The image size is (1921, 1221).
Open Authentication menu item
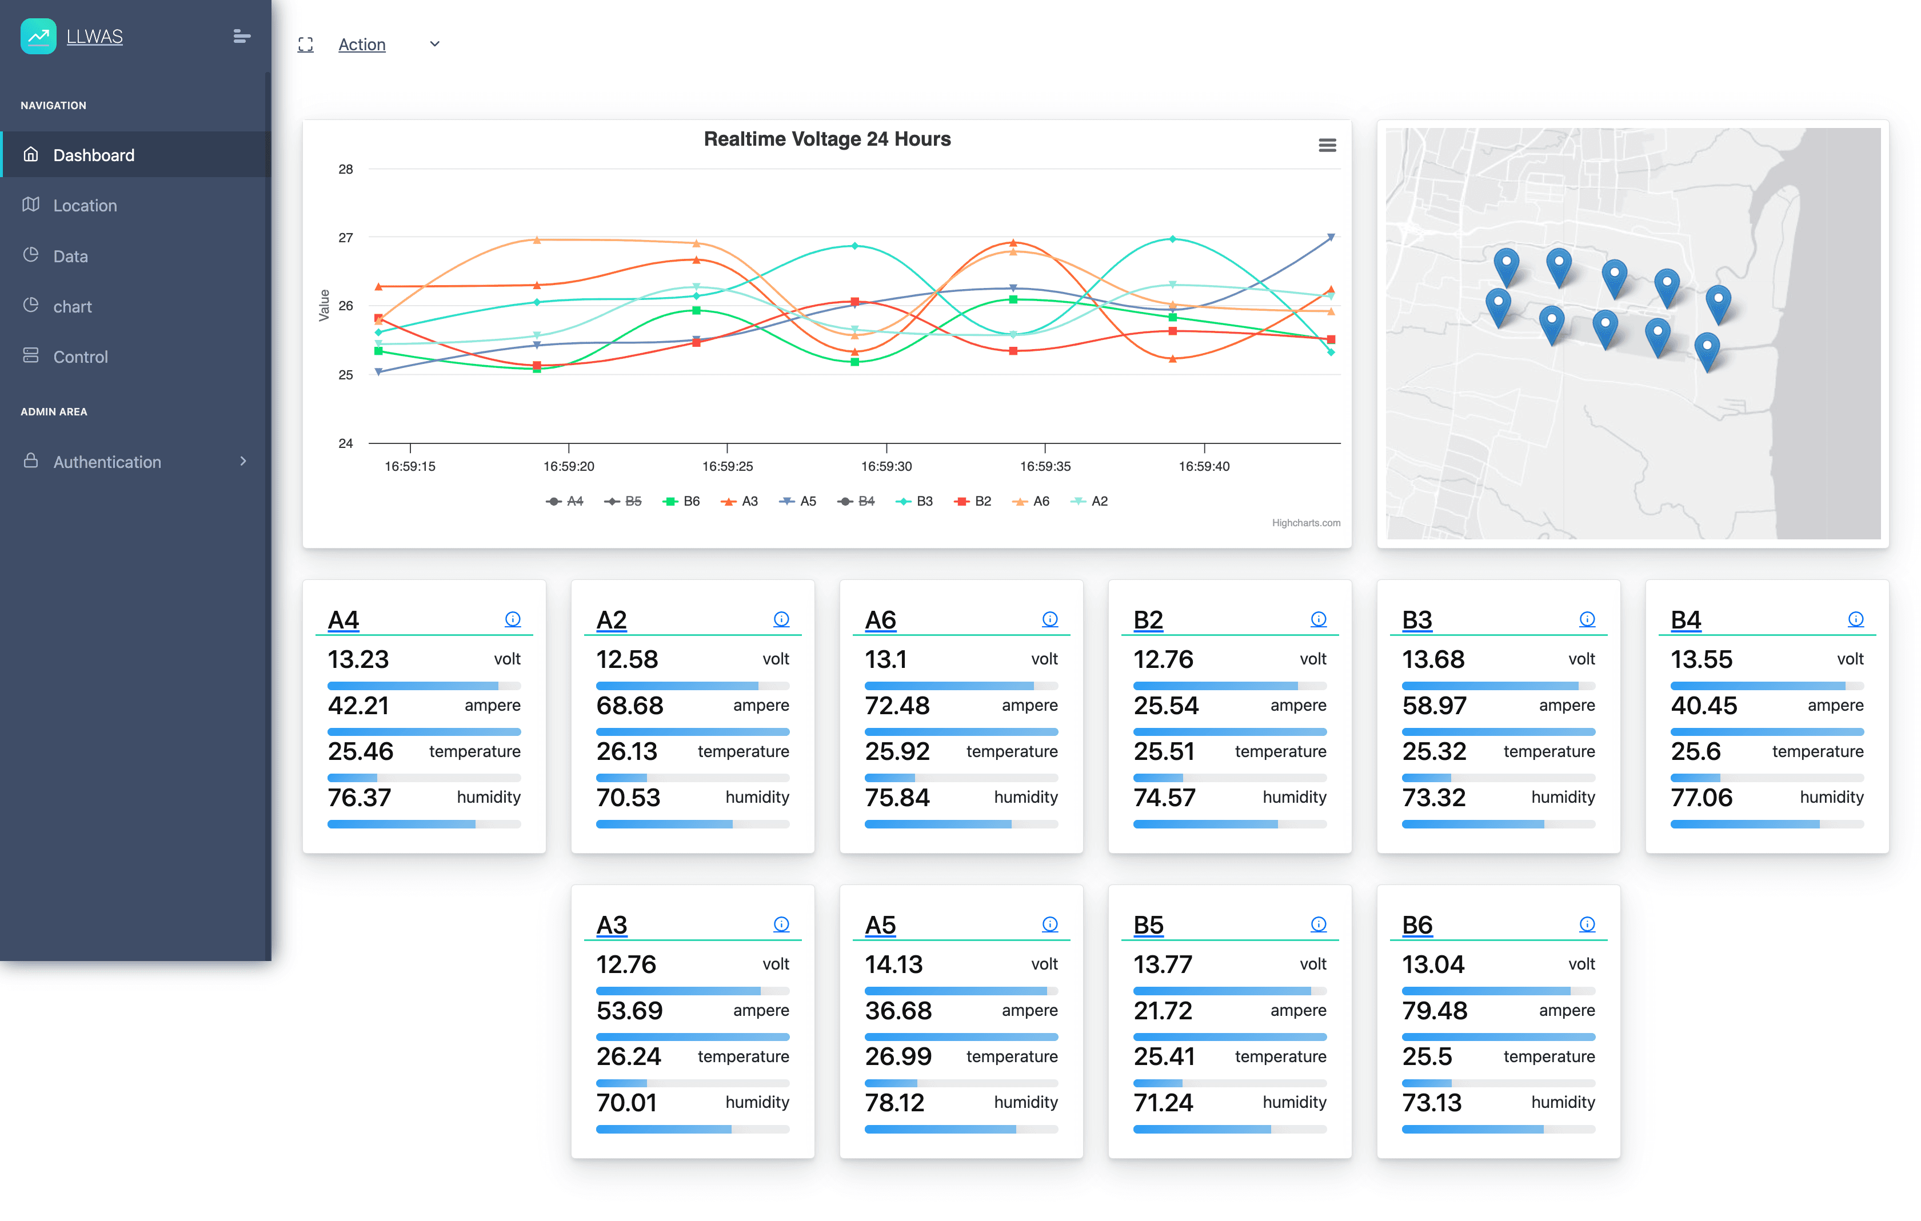pyautogui.click(x=135, y=462)
